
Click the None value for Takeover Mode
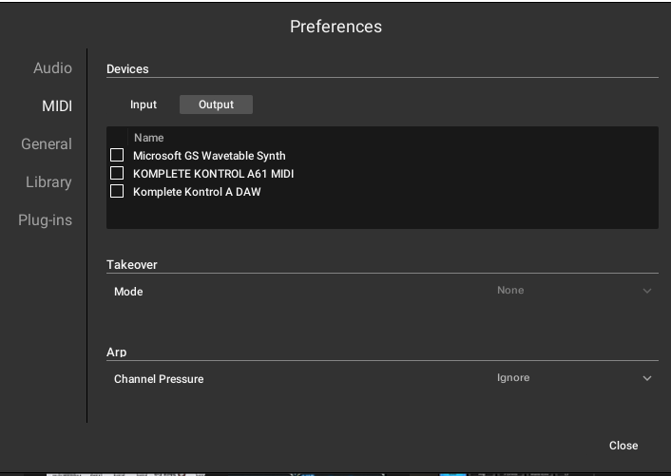[510, 290]
